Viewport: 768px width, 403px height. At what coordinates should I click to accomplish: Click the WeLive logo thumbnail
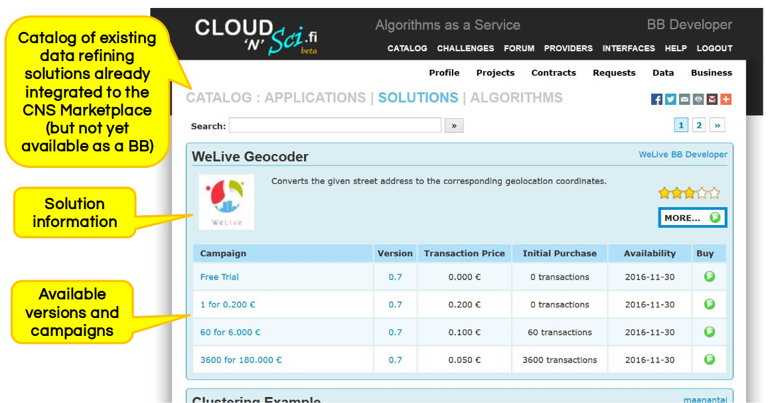pos(226,202)
